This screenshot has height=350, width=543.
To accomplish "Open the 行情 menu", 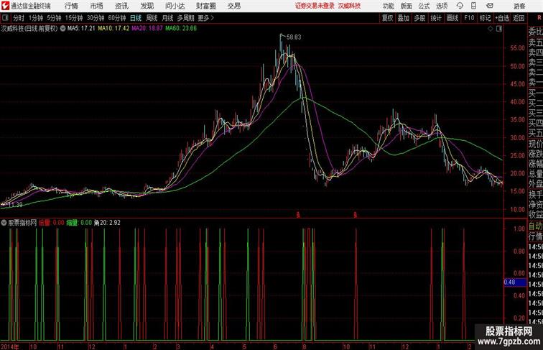I will pos(71,6).
